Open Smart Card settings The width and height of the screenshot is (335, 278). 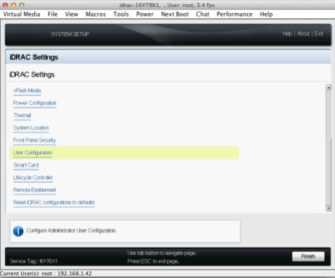coord(26,165)
